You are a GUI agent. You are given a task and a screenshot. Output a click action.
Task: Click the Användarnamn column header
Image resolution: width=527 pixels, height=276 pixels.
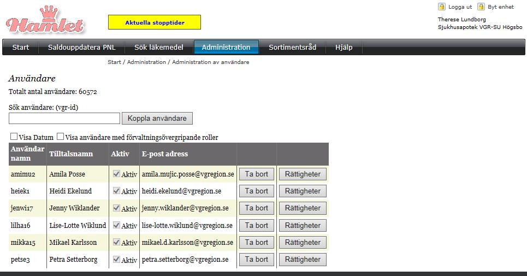pos(27,154)
